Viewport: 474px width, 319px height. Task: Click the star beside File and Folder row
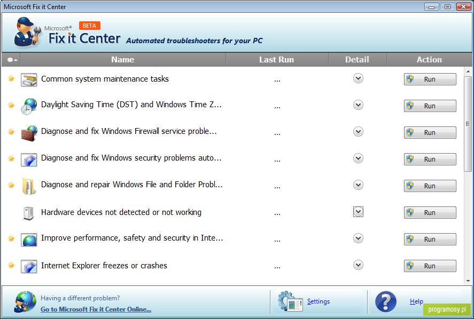point(11,185)
